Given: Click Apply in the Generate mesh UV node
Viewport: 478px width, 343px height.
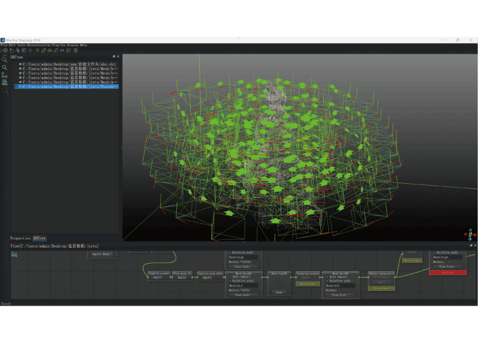Looking at the screenshot, I should pyautogui.click(x=207, y=278).
